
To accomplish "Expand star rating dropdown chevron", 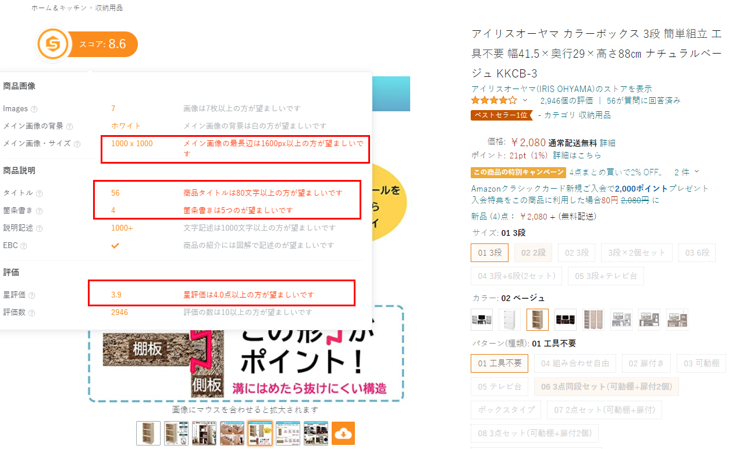I will 525,100.
